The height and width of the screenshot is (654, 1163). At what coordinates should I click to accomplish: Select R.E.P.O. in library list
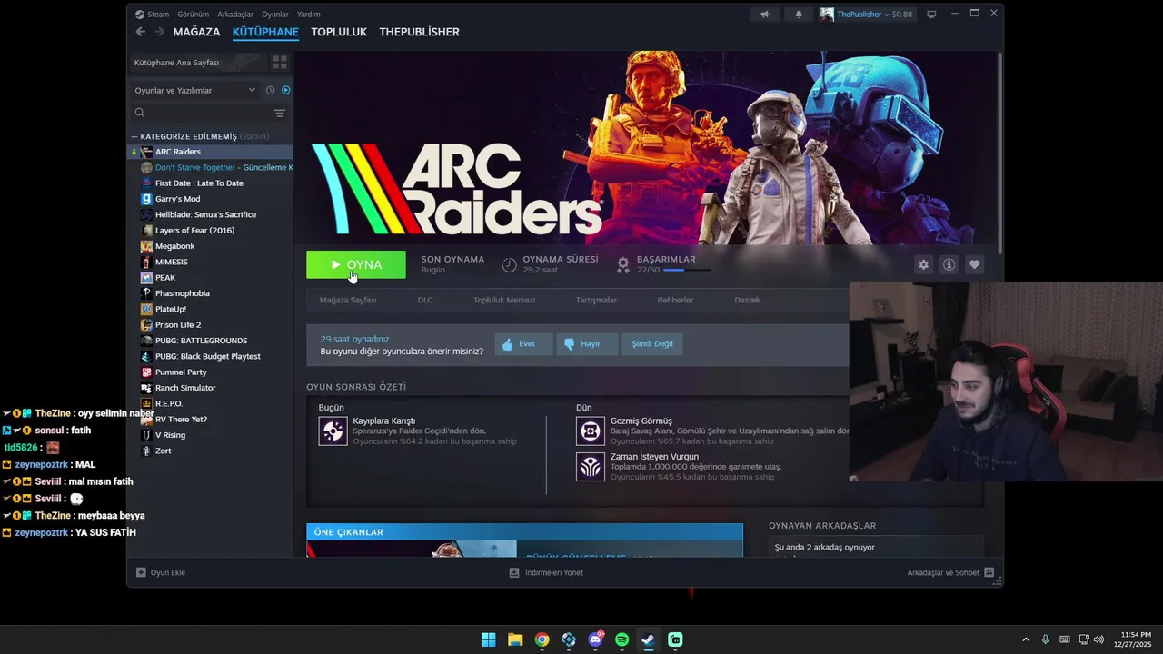pyautogui.click(x=211, y=403)
